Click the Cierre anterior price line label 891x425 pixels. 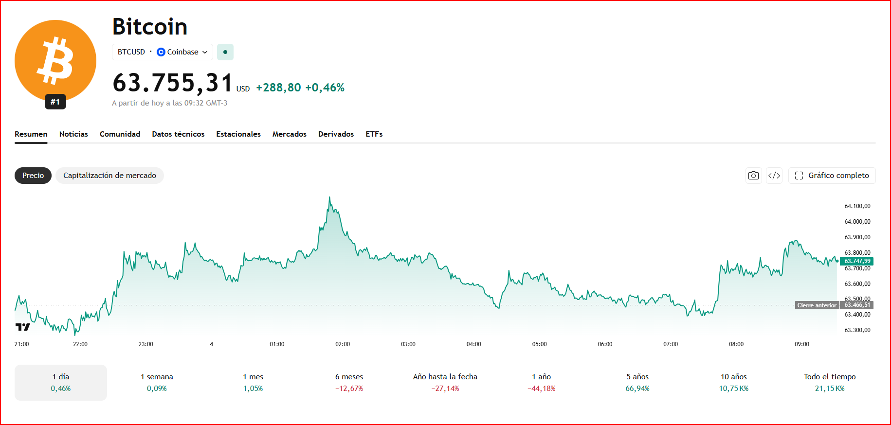pyautogui.click(x=817, y=305)
